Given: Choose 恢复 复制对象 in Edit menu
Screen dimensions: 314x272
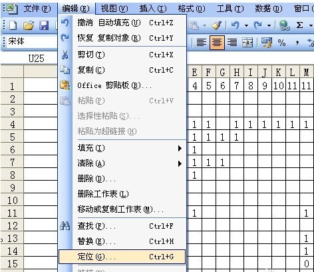Looking at the screenshot, I should click(x=122, y=38).
